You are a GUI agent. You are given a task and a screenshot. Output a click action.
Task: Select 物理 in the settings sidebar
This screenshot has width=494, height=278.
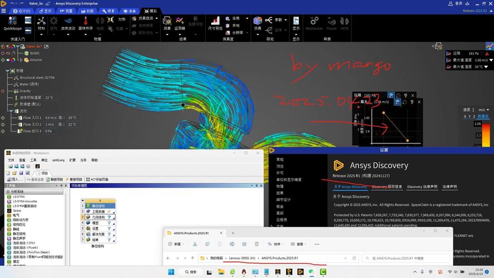pos(280,186)
